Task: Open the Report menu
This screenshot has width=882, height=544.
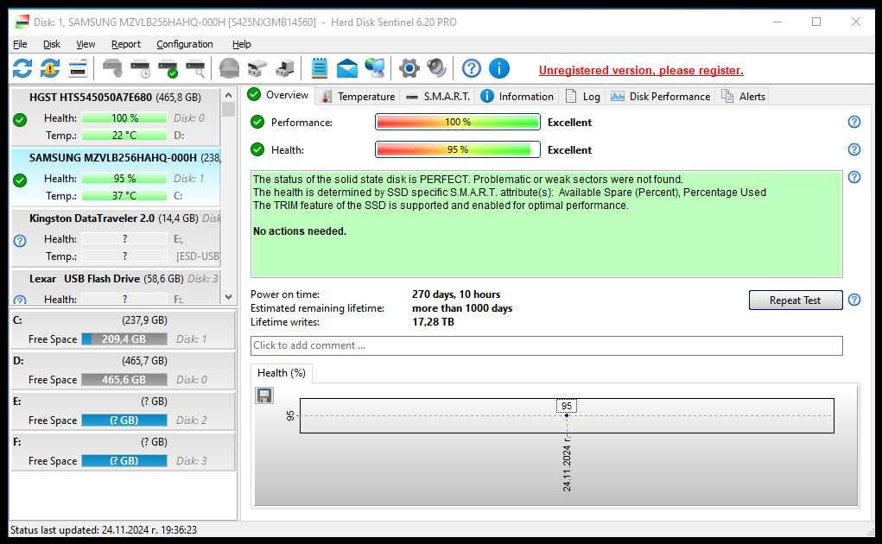Action: [125, 44]
